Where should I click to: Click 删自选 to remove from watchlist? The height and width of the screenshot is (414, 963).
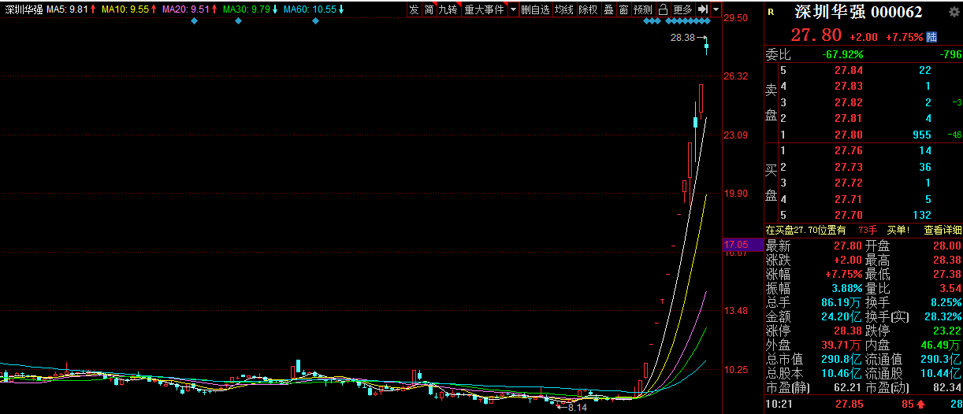point(535,9)
